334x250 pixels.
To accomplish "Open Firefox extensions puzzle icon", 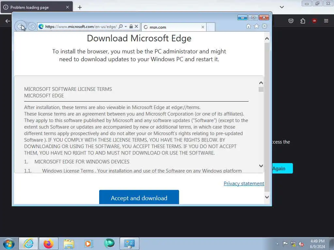I will pyautogui.click(x=303, y=21).
